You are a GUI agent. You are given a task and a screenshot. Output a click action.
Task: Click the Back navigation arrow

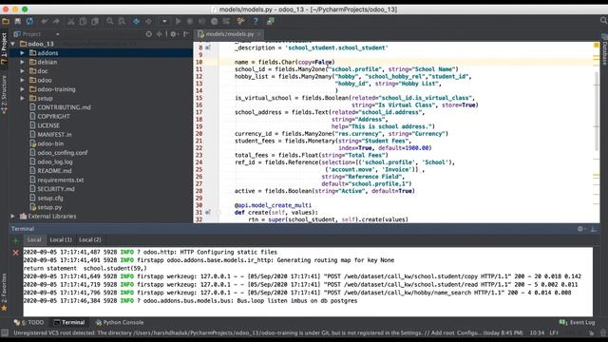(x=137, y=21)
